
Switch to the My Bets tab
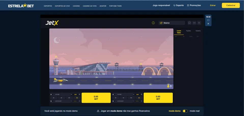point(189,31)
